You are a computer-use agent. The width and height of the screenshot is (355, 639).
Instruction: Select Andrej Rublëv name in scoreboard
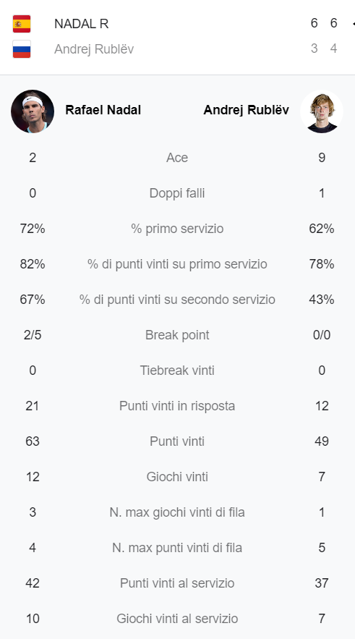point(94,49)
